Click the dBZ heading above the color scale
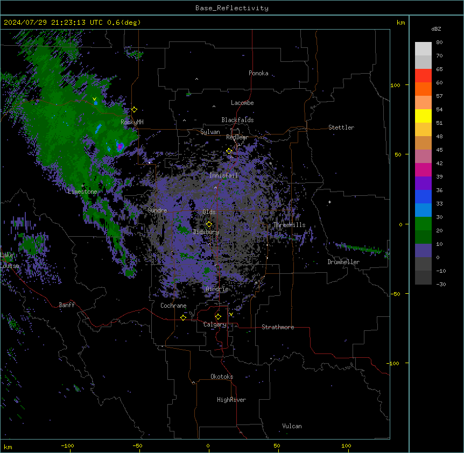464x453 pixels. pyautogui.click(x=436, y=29)
